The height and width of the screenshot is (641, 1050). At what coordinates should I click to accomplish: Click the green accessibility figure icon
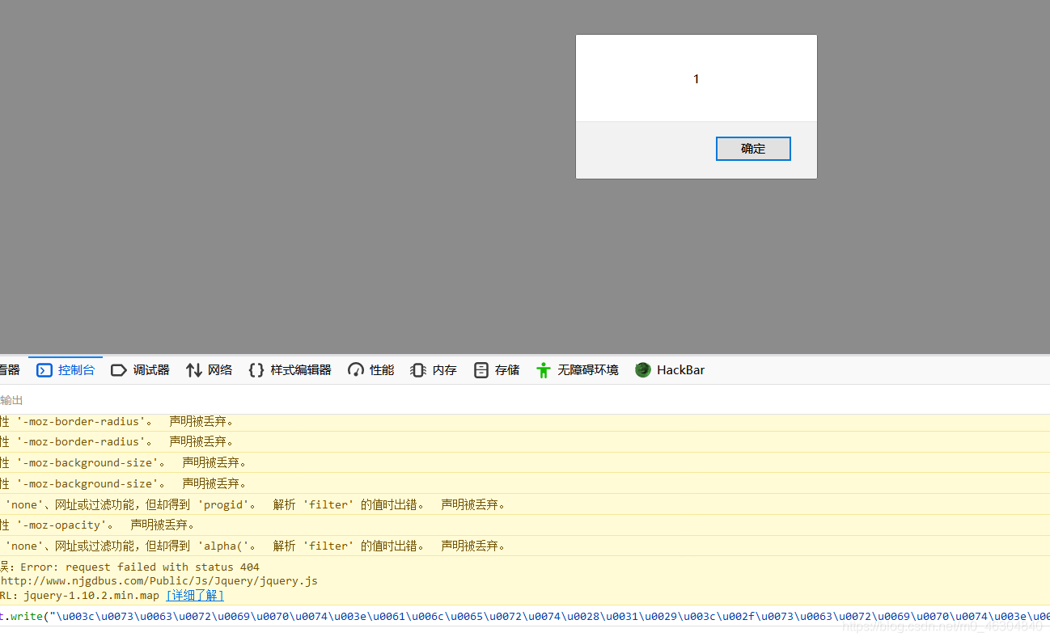[544, 370]
